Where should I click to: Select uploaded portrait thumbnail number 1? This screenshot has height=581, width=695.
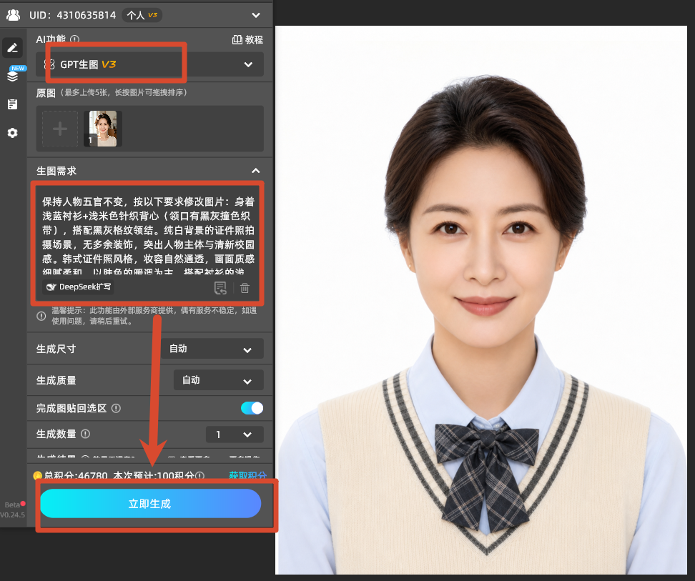(x=103, y=129)
